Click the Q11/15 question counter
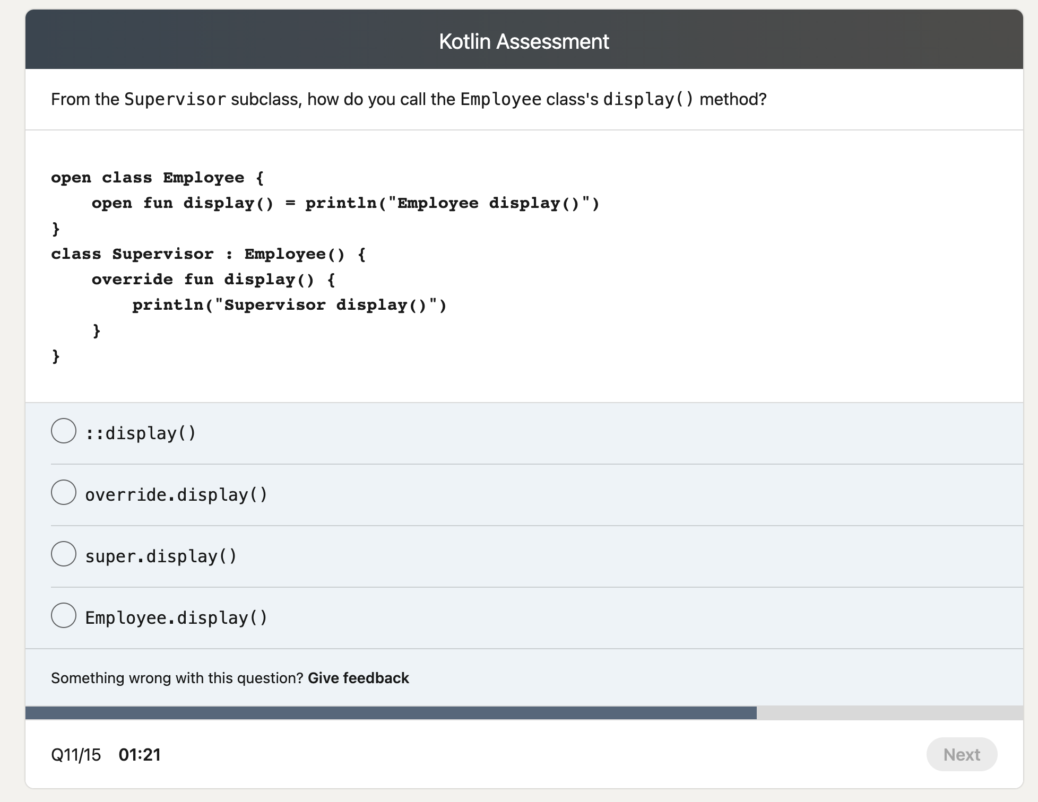The width and height of the screenshot is (1038, 802). coord(76,754)
